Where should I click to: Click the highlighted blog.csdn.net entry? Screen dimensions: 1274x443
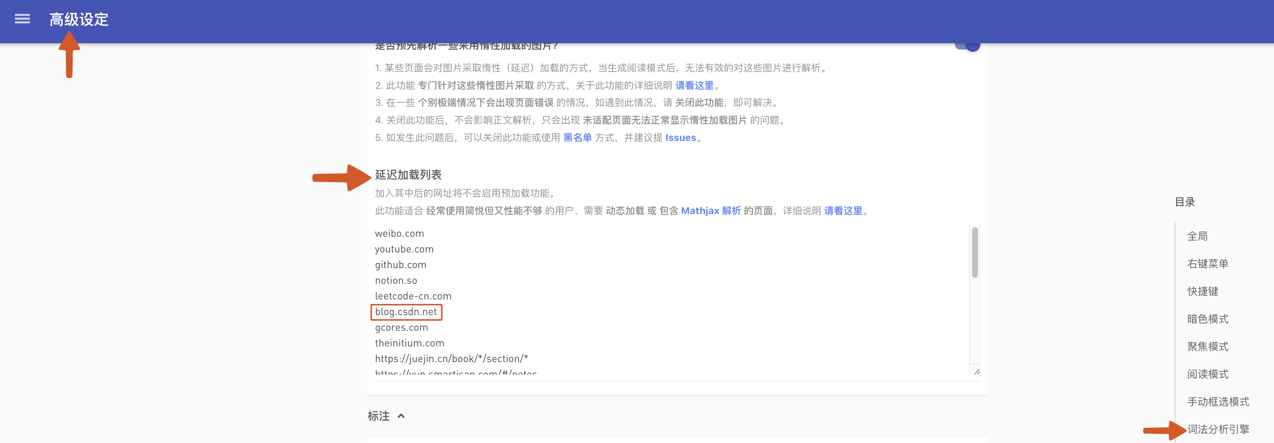pos(406,312)
